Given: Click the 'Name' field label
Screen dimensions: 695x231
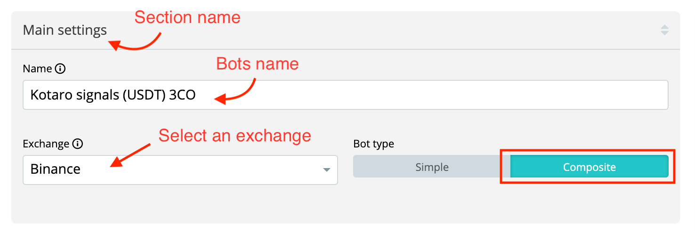Looking at the screenshot, I should [37, 69].
